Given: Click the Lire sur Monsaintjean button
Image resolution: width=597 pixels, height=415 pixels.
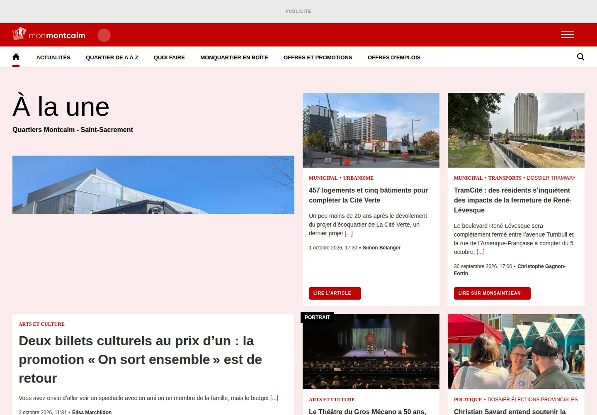Looking at the screenshot, I should coord(492,293).
